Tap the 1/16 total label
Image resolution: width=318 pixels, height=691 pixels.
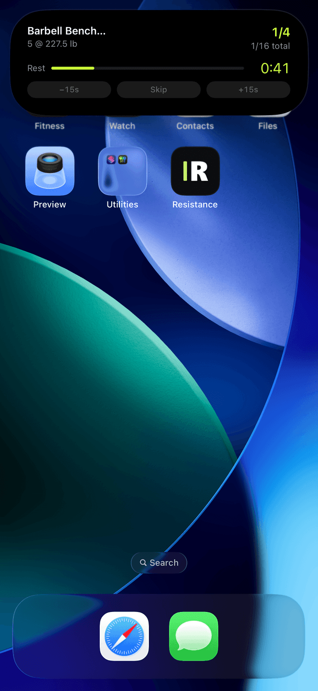tap(270, 46)
